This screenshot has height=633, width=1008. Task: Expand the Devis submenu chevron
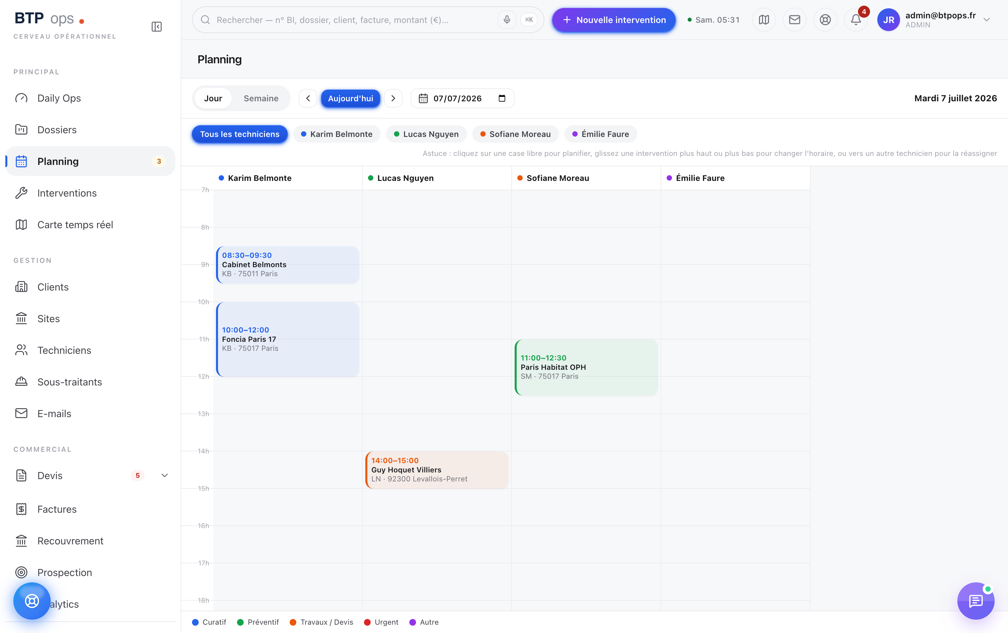(165, 475)
